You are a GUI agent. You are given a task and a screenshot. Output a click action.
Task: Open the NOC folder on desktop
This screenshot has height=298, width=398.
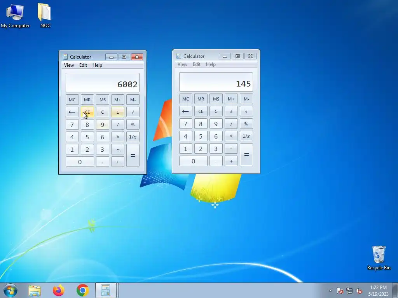click(x=45, y=16)
